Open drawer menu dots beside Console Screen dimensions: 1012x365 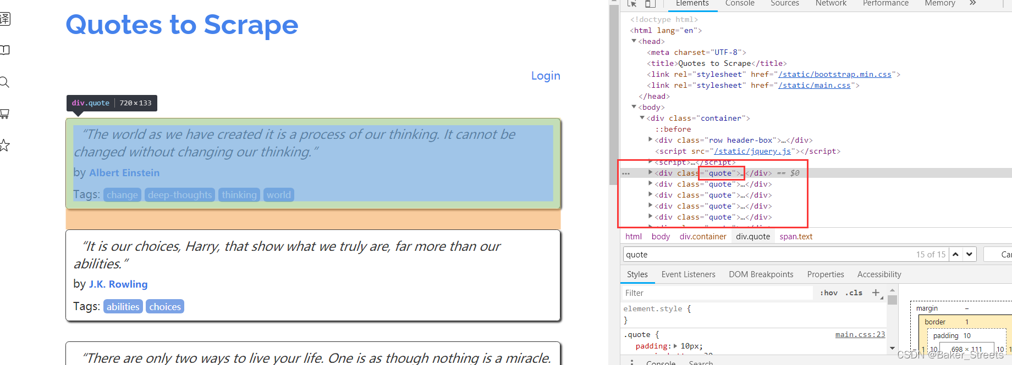632,362
